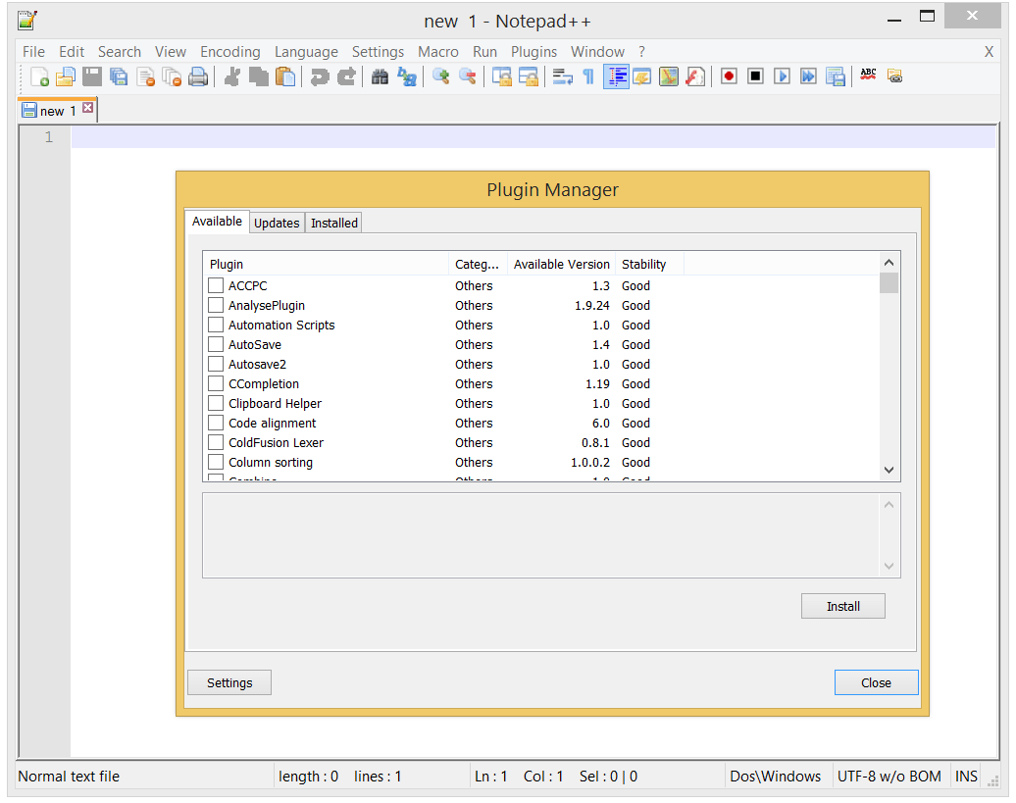Click the Open file folder icon
Image resolution: width=1016 pixels, height=803 pixels.
[66, 76]
